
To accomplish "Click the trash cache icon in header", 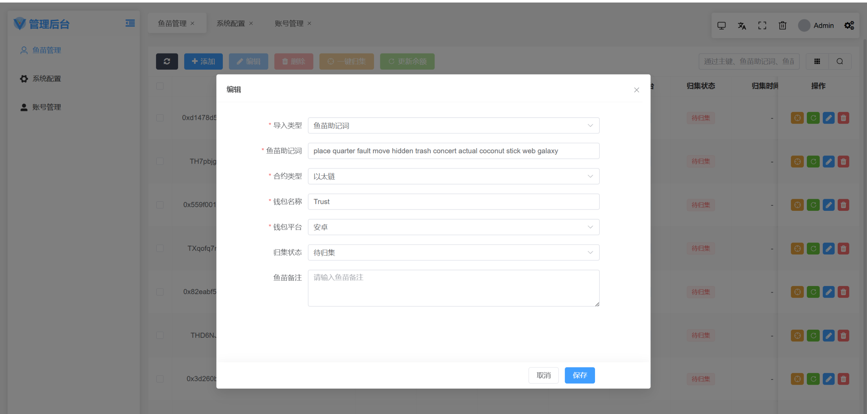I will (x=783, y=26).
